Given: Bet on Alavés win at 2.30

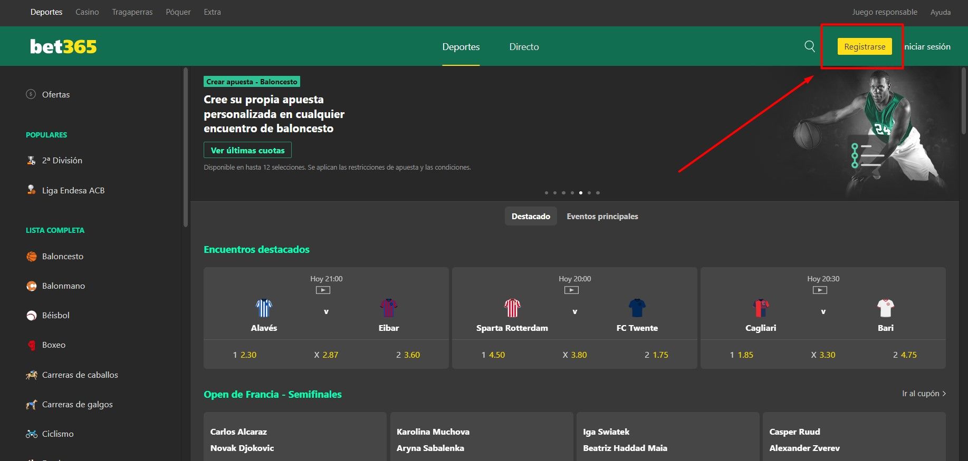Looking at the screenshot, I should click(245, 355).
